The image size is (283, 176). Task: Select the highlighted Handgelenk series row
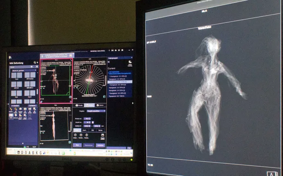(x=120, y=82)
